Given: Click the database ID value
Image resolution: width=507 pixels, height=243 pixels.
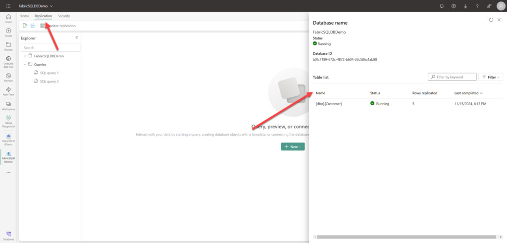Looking at the screenshot, I should pos(345,59).
